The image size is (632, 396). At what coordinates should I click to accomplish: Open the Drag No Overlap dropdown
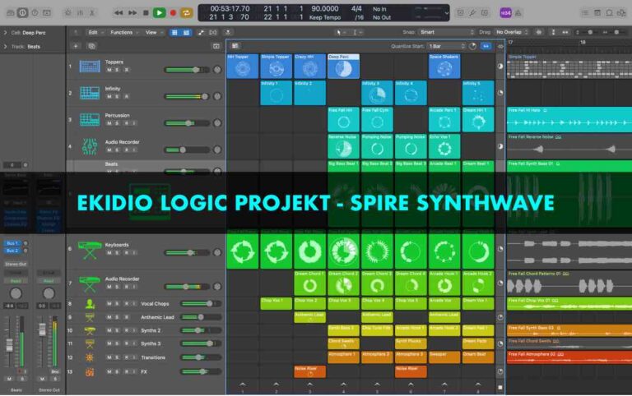pos(512,32)
